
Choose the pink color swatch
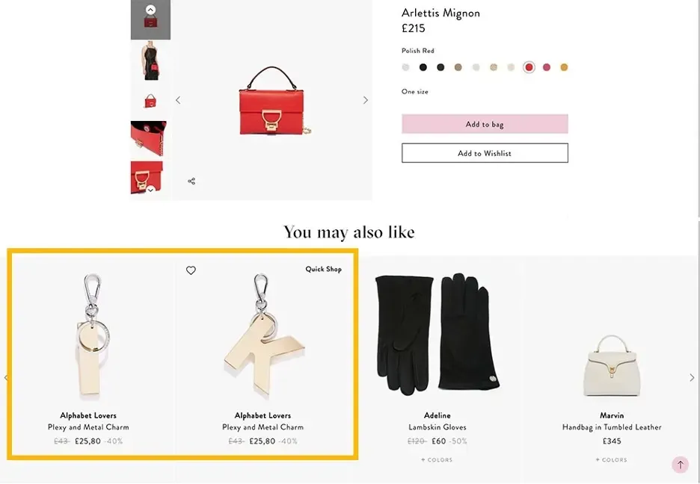click(x=547, y=67)
